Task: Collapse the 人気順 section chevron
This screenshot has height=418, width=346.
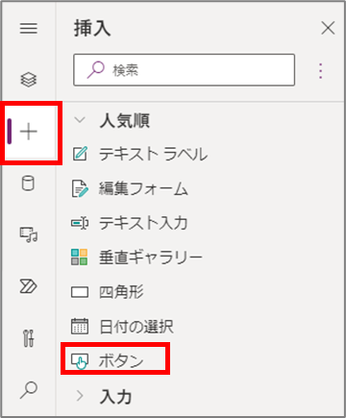Action: point(80,120)
